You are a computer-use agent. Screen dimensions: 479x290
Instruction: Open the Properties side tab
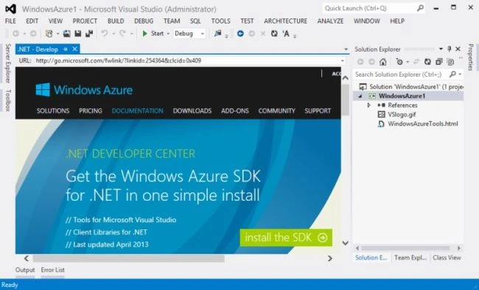pyautogui.click(x=471, y=58)
